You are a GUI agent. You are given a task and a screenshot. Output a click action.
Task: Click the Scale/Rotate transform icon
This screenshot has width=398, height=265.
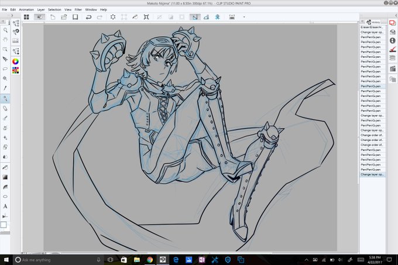tap(124, 17)
